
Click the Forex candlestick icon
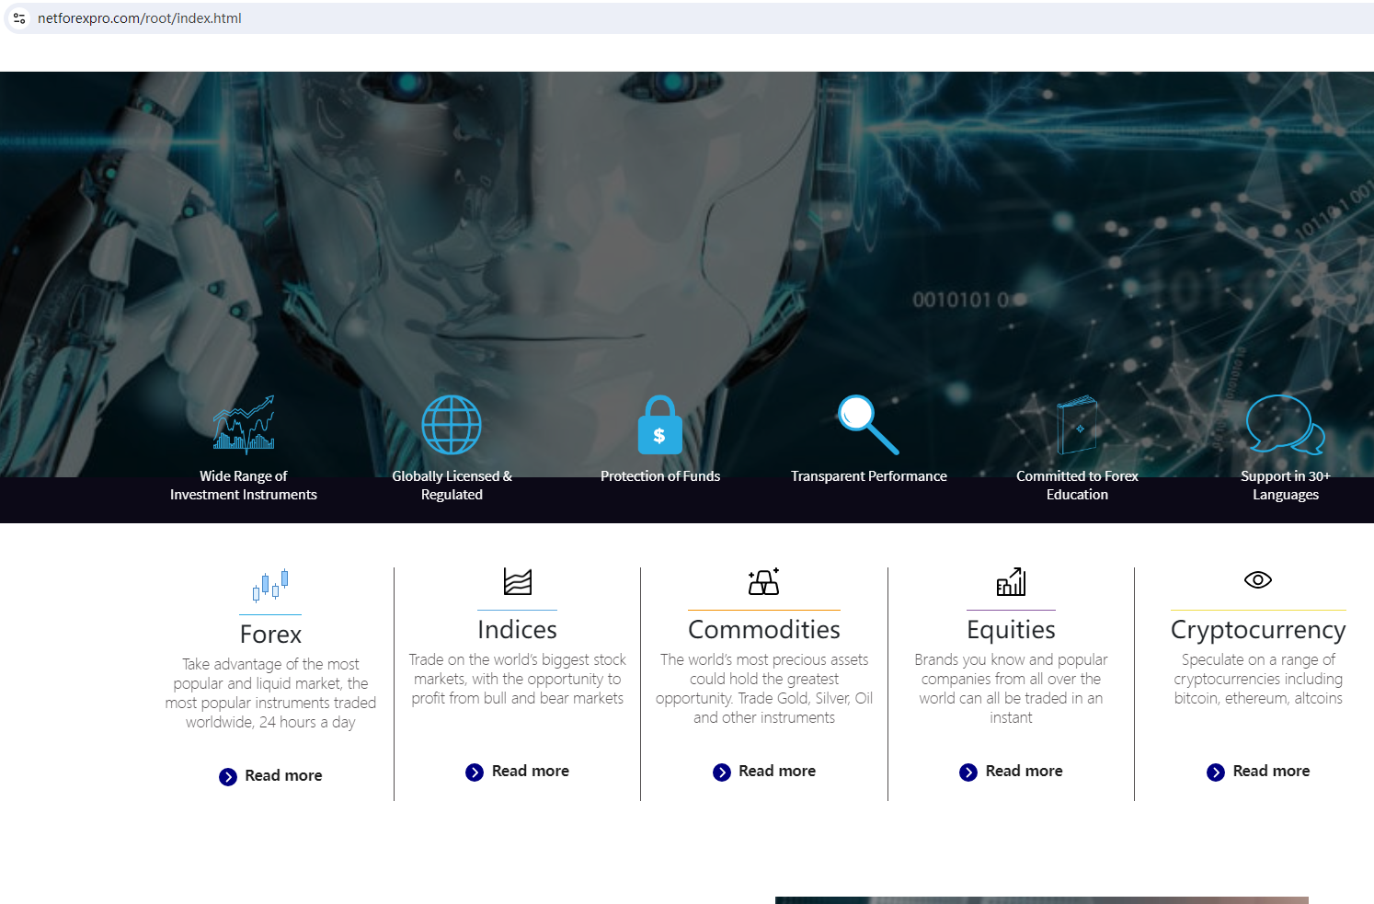point(270,585)
